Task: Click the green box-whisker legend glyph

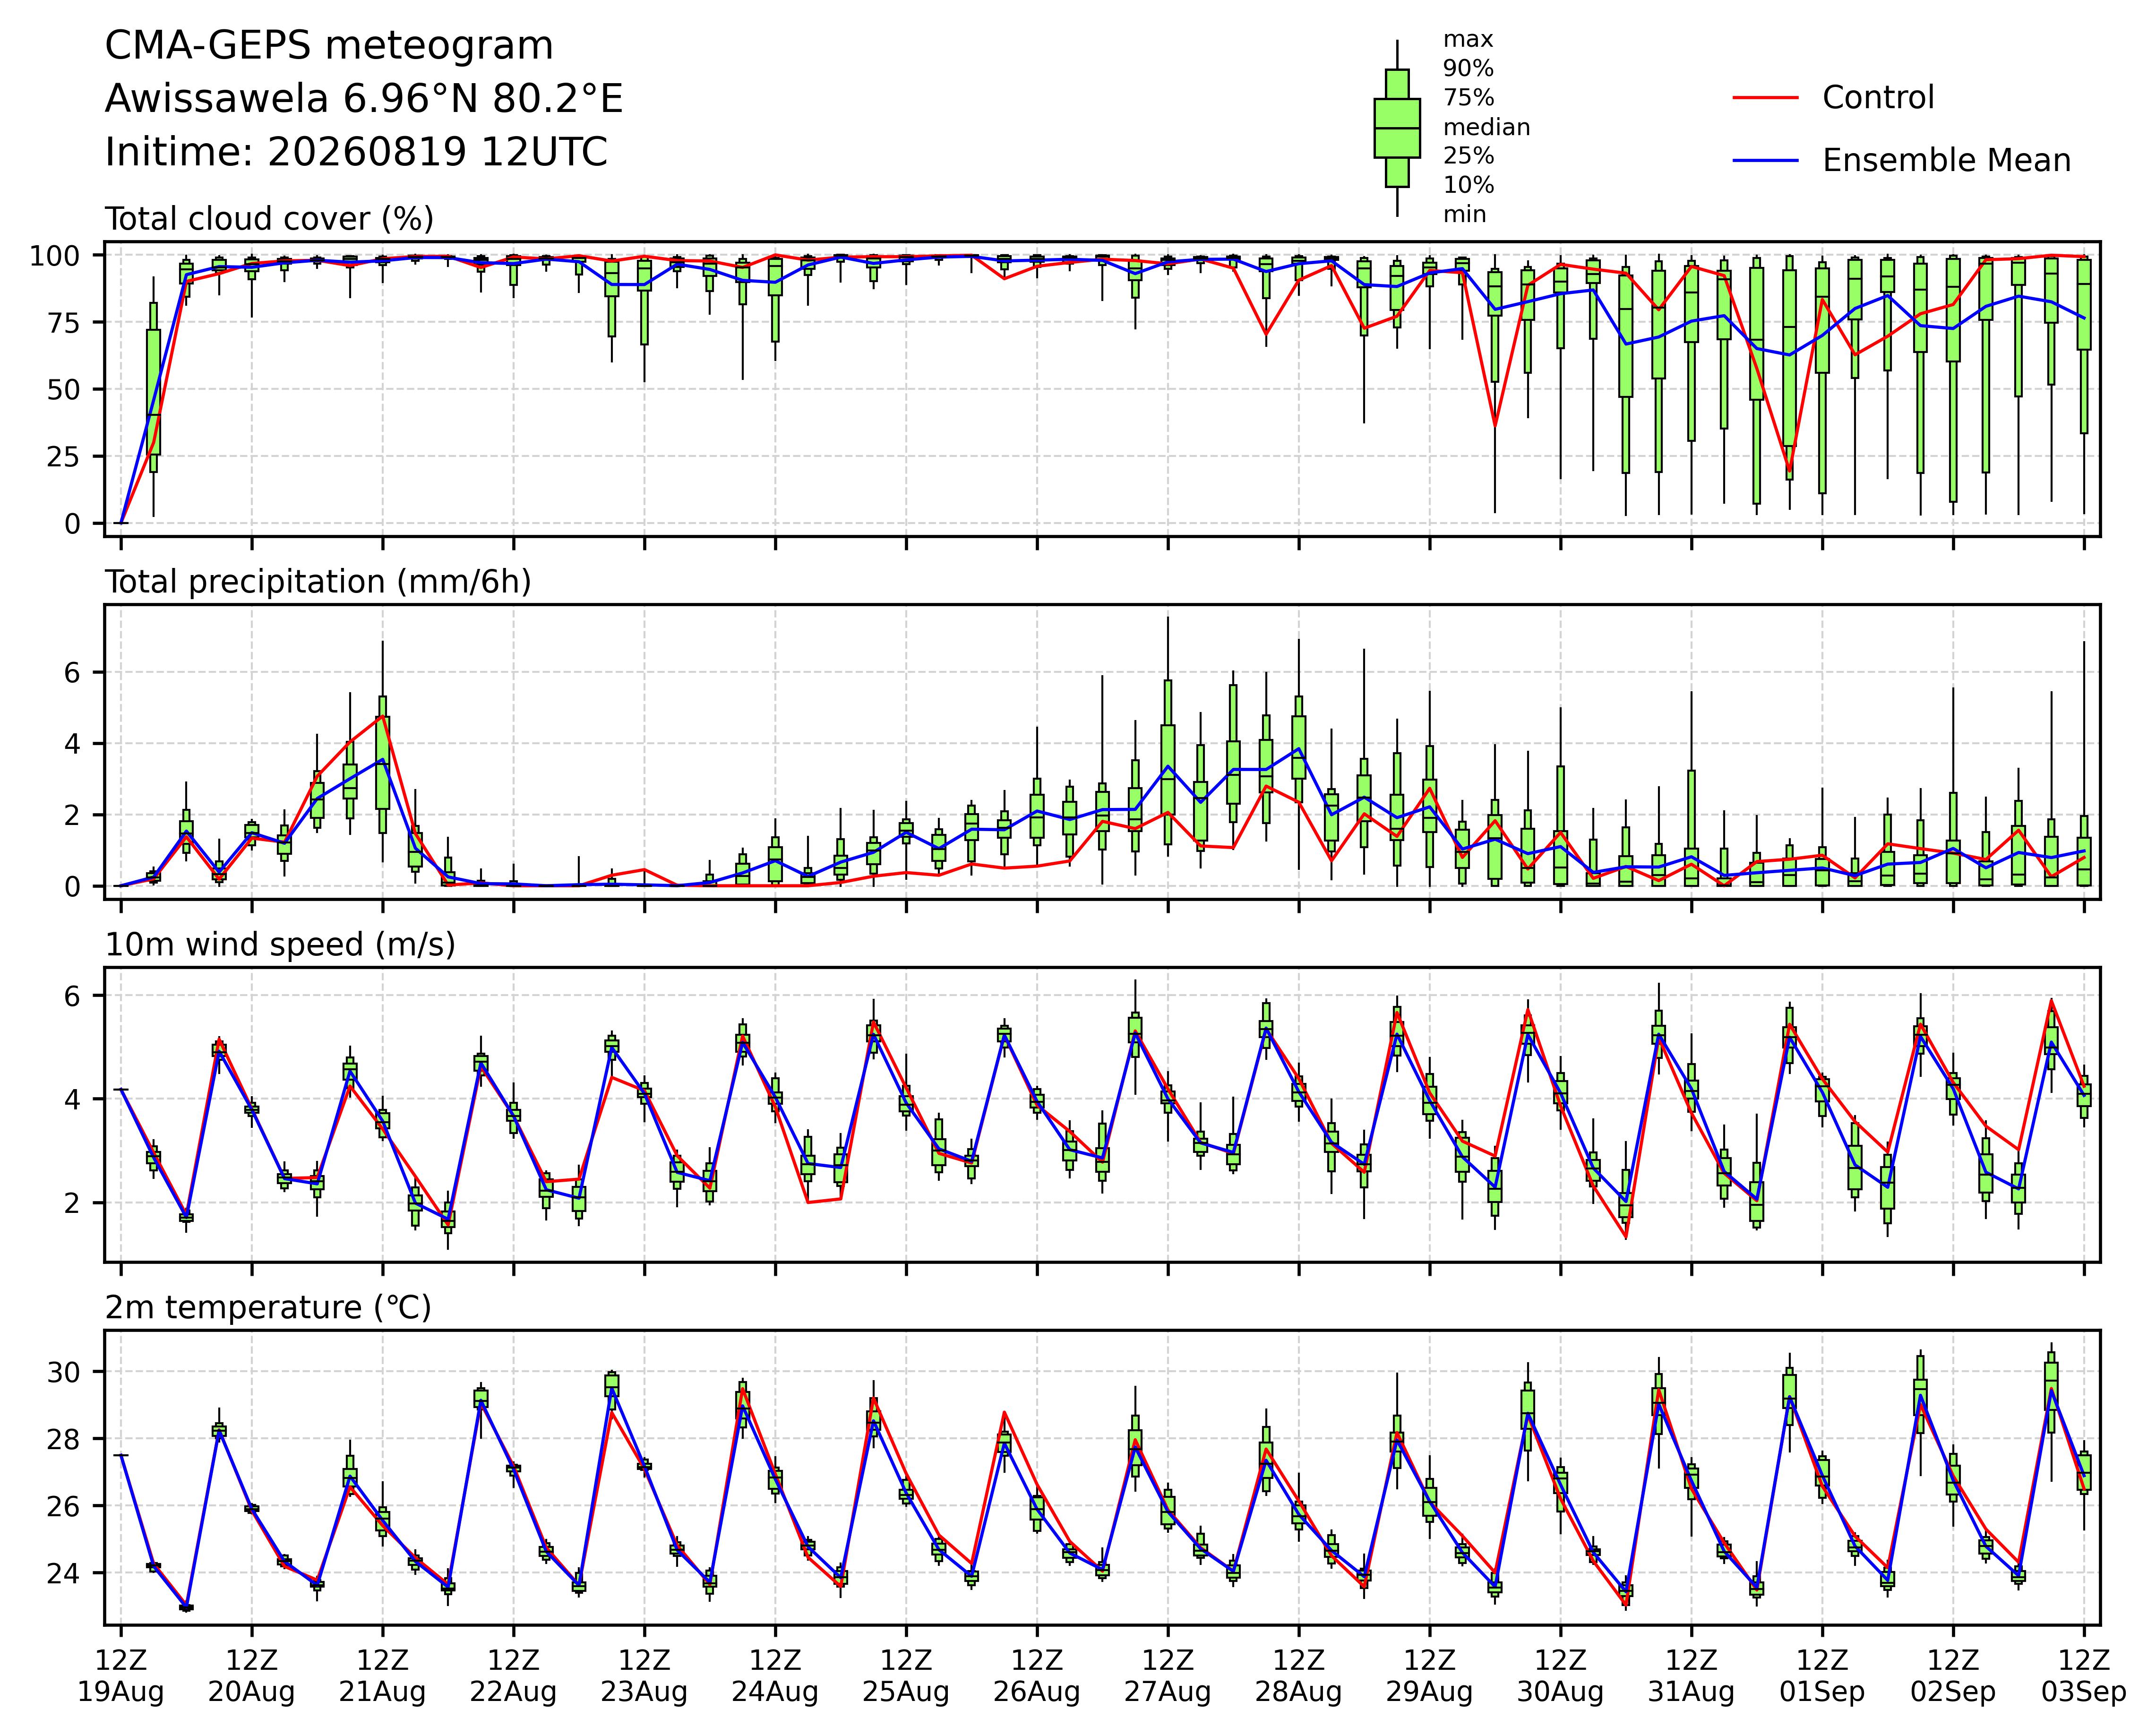Action: (1397, 128)
